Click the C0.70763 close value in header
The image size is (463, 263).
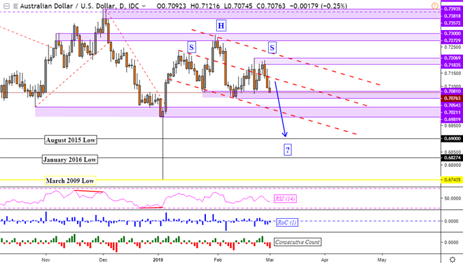271,6
